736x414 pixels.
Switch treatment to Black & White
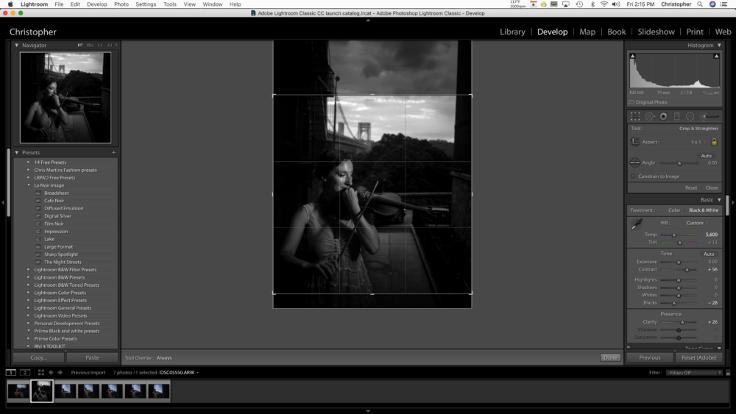[704, 210]
